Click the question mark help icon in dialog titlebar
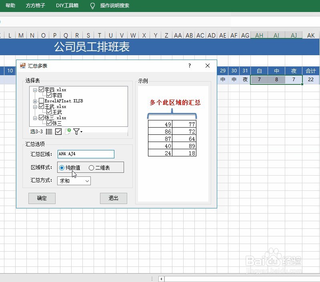 click(x=189, y=66)
